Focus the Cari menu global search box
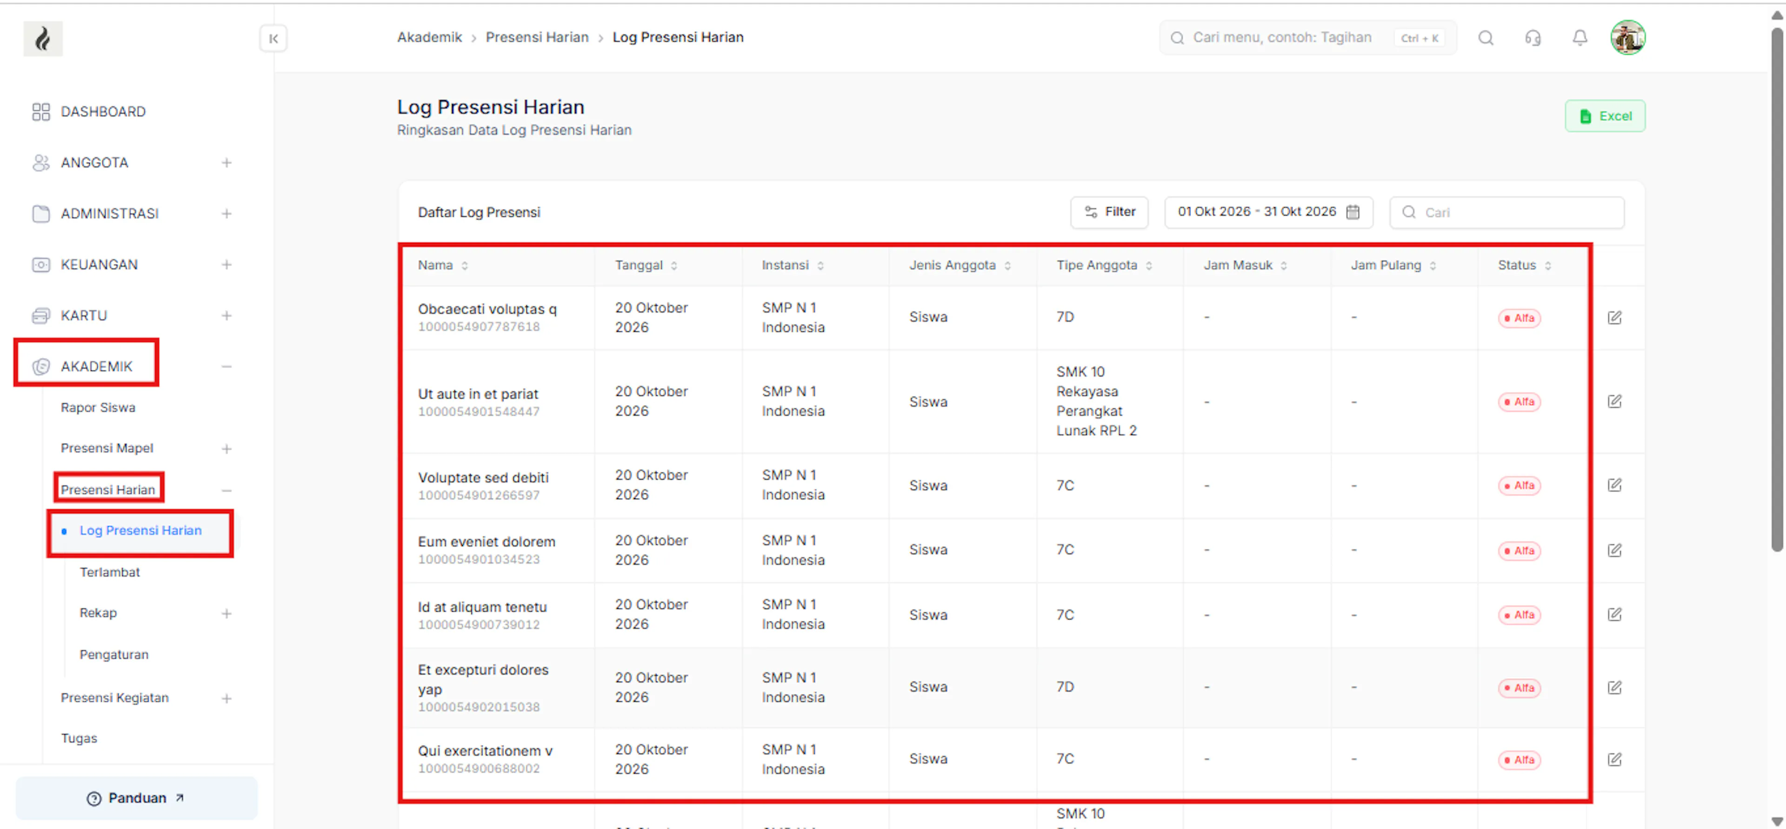 tap(1307, 37)
